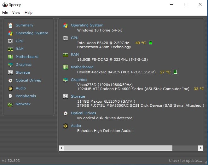Click the Hewlett-Packard 0A9Ch motherboard text
This screenshot has height=165, width=208.
[x=116, y=72]
